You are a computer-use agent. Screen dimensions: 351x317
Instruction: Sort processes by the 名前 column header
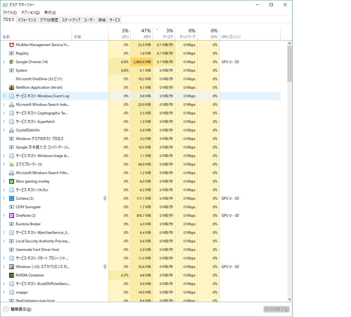click(36, 34)
